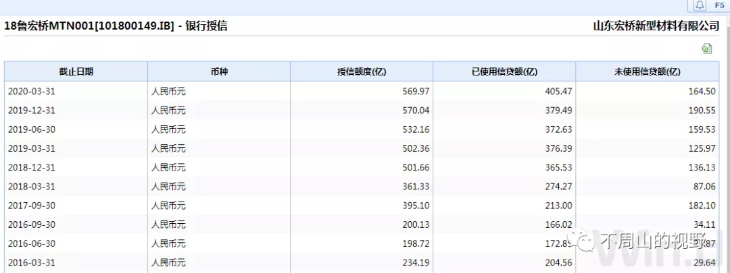Click the 已使用信贷额(亿) column header

pos(504,71)
